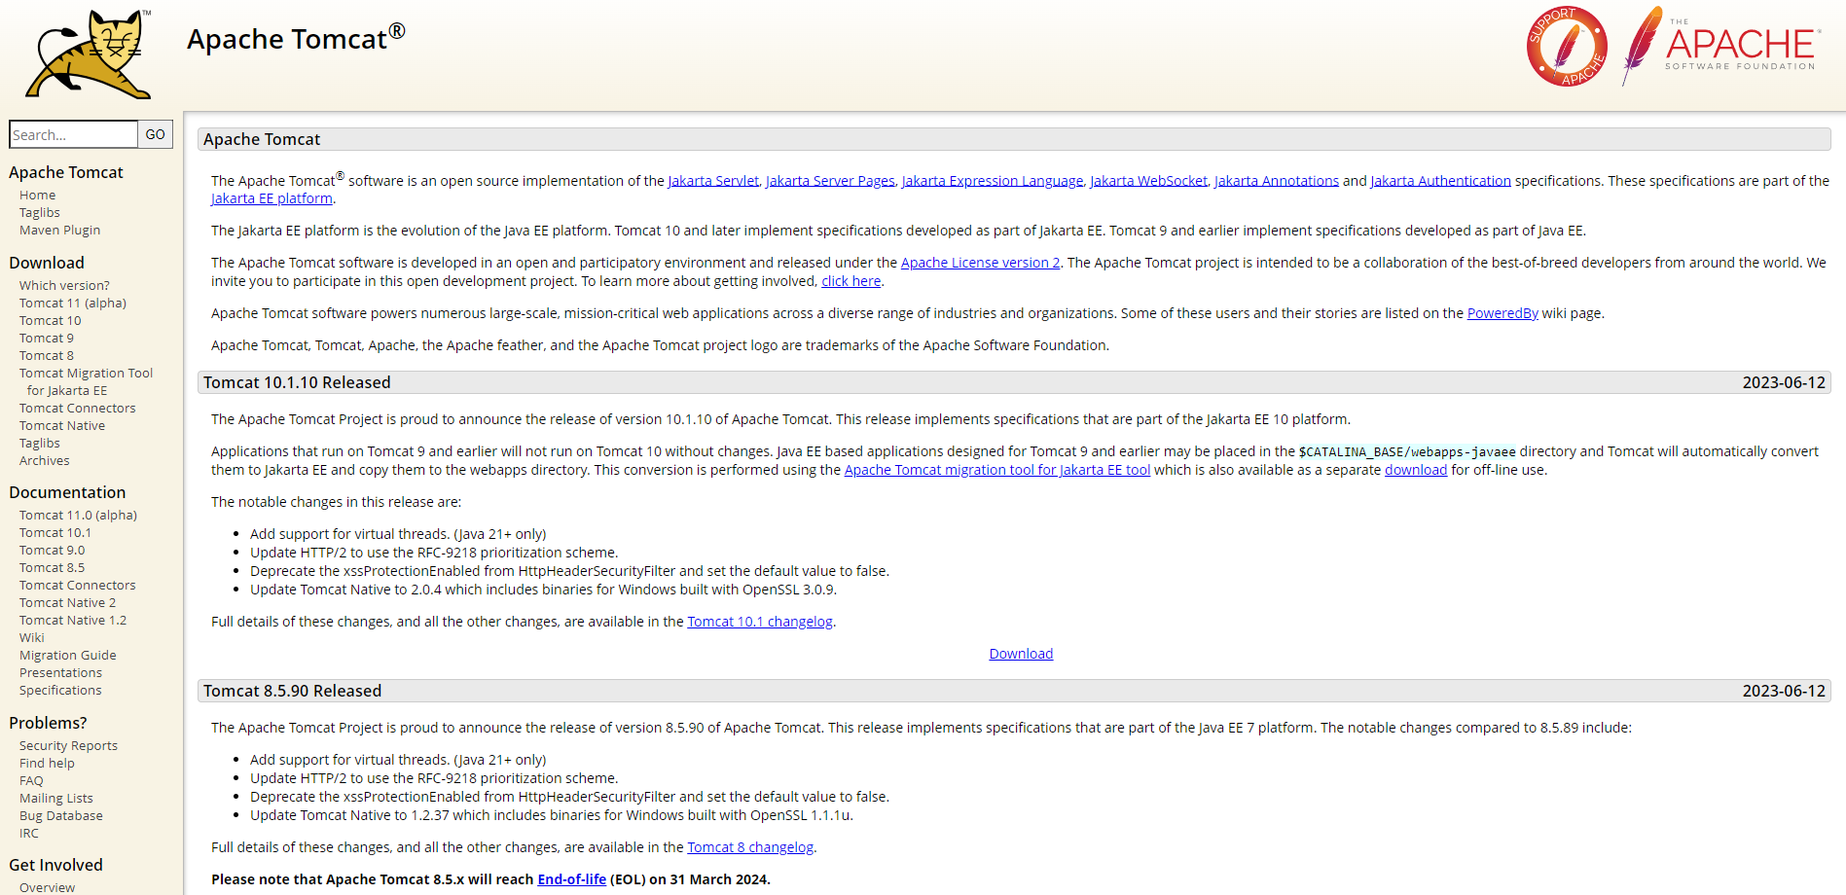Open Home in the sidebar
1846x895 pixels.
(38, 195)
